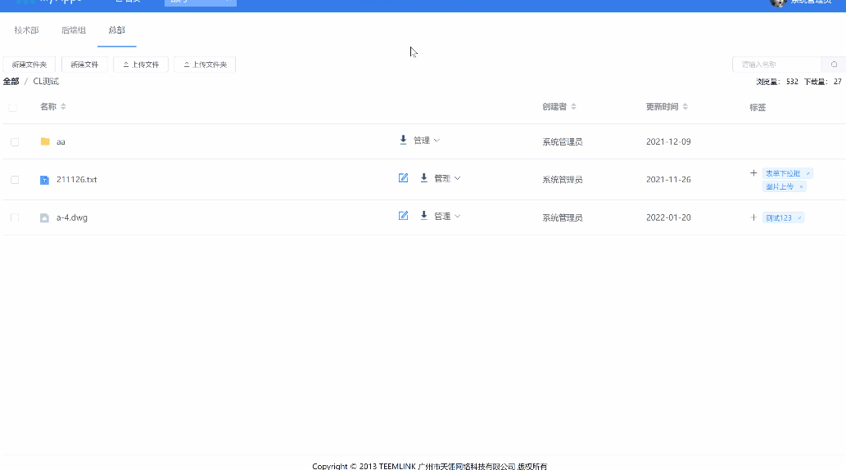Open 管理 dropdown for a-4.dwg

[446, 216]
